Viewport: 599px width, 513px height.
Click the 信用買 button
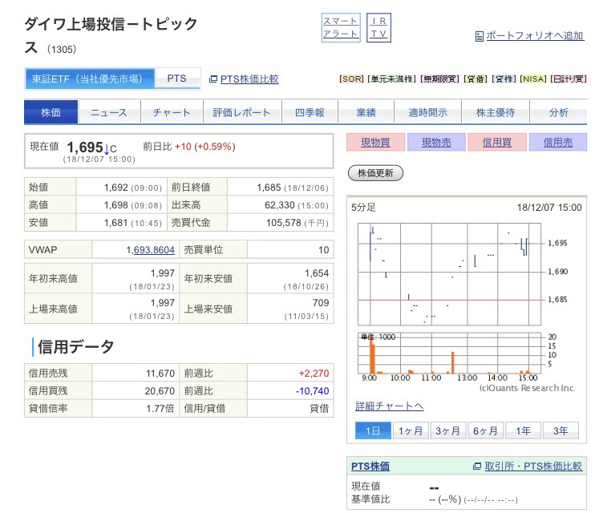click(497, 142)
